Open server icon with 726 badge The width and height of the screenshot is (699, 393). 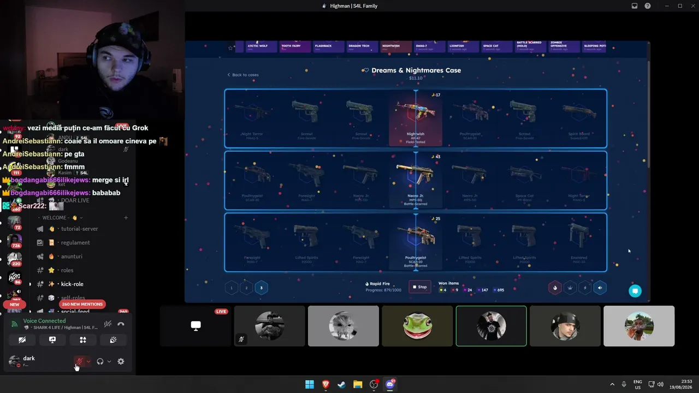coord(14,241)
